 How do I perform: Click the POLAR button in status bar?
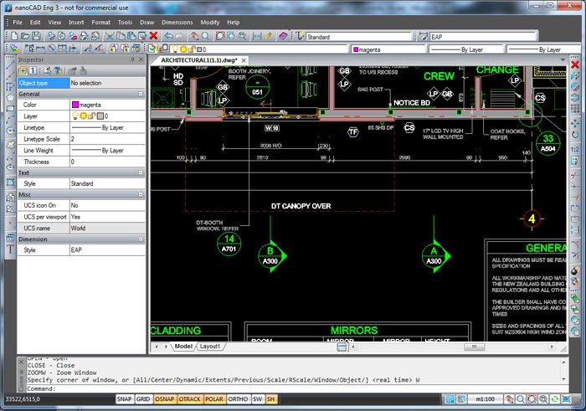coord(215,399)
